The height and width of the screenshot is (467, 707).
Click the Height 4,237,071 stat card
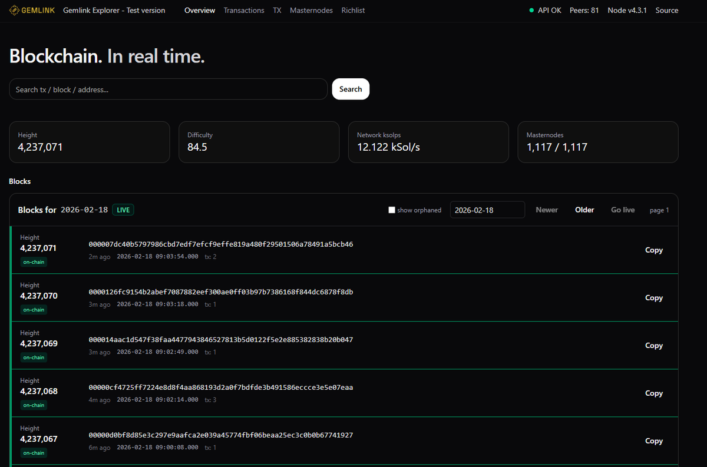click(90, 142)
